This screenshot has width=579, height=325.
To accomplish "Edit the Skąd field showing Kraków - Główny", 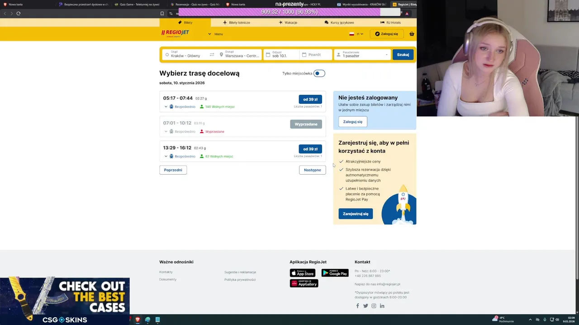I will click(185, 55).
